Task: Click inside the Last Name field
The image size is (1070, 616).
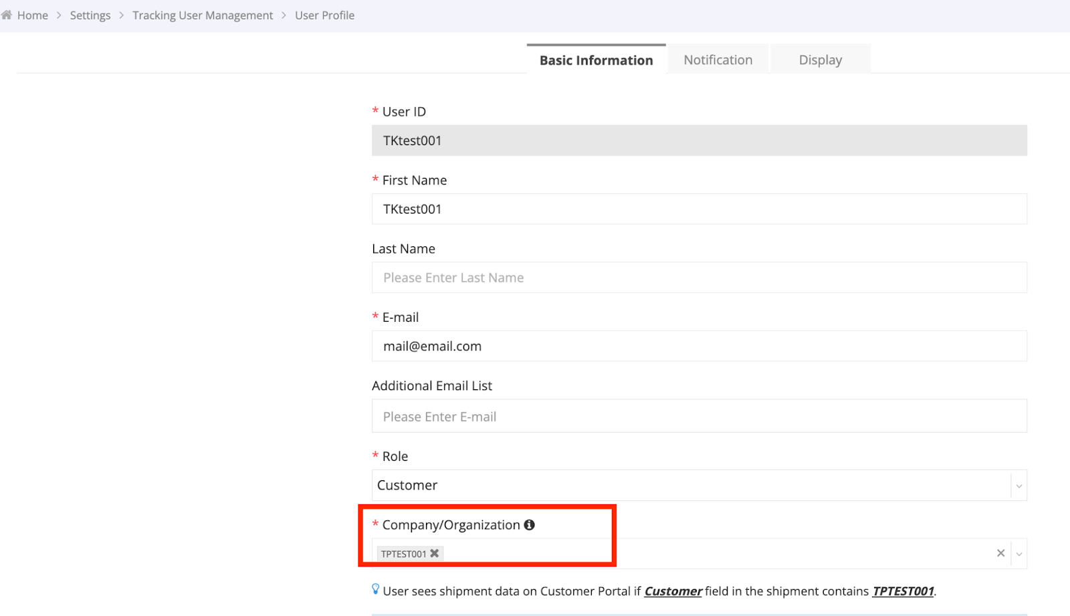Action: [699, 277]
